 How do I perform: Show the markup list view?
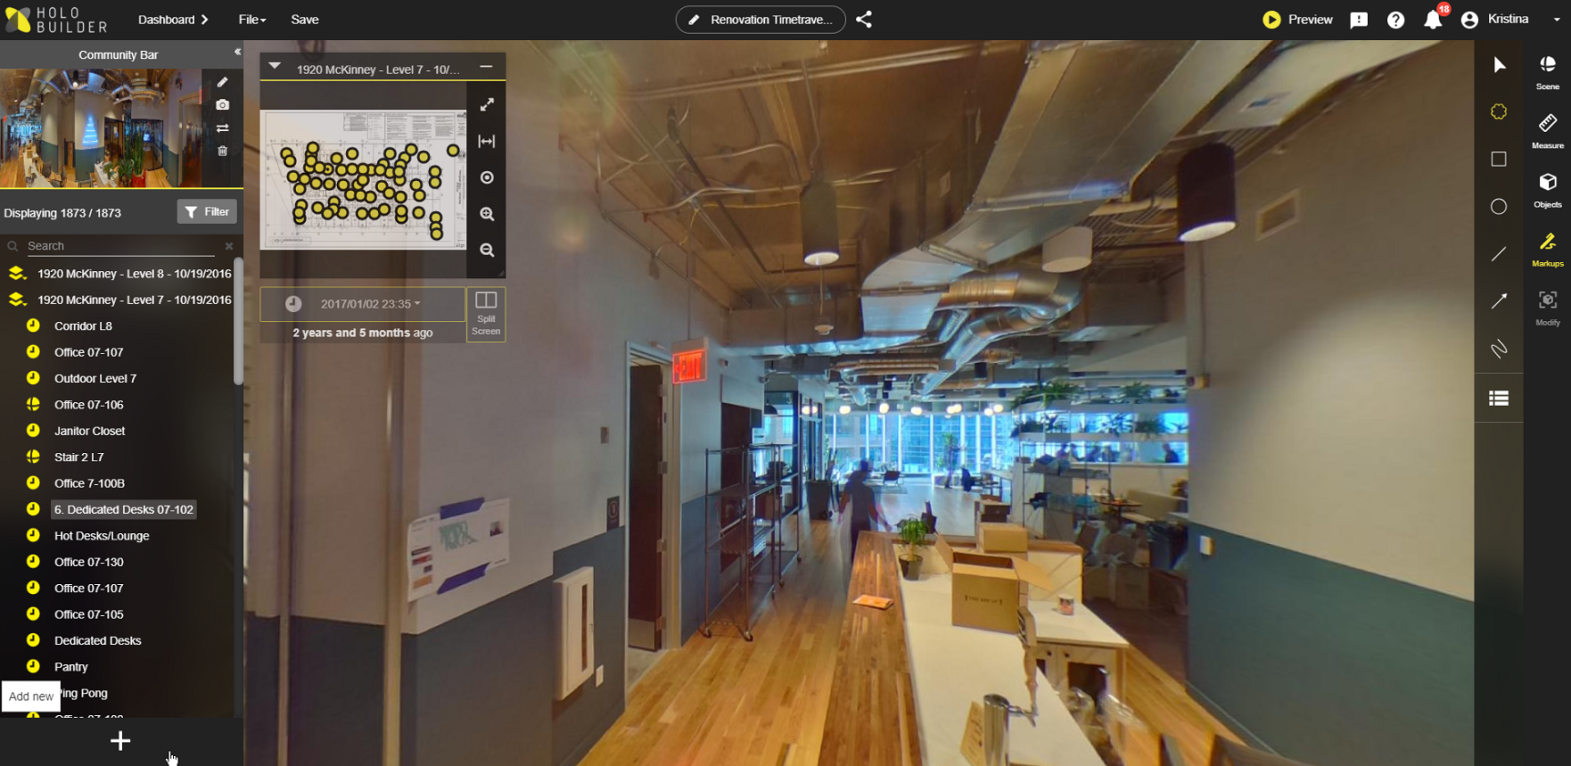coord(1499,398)
